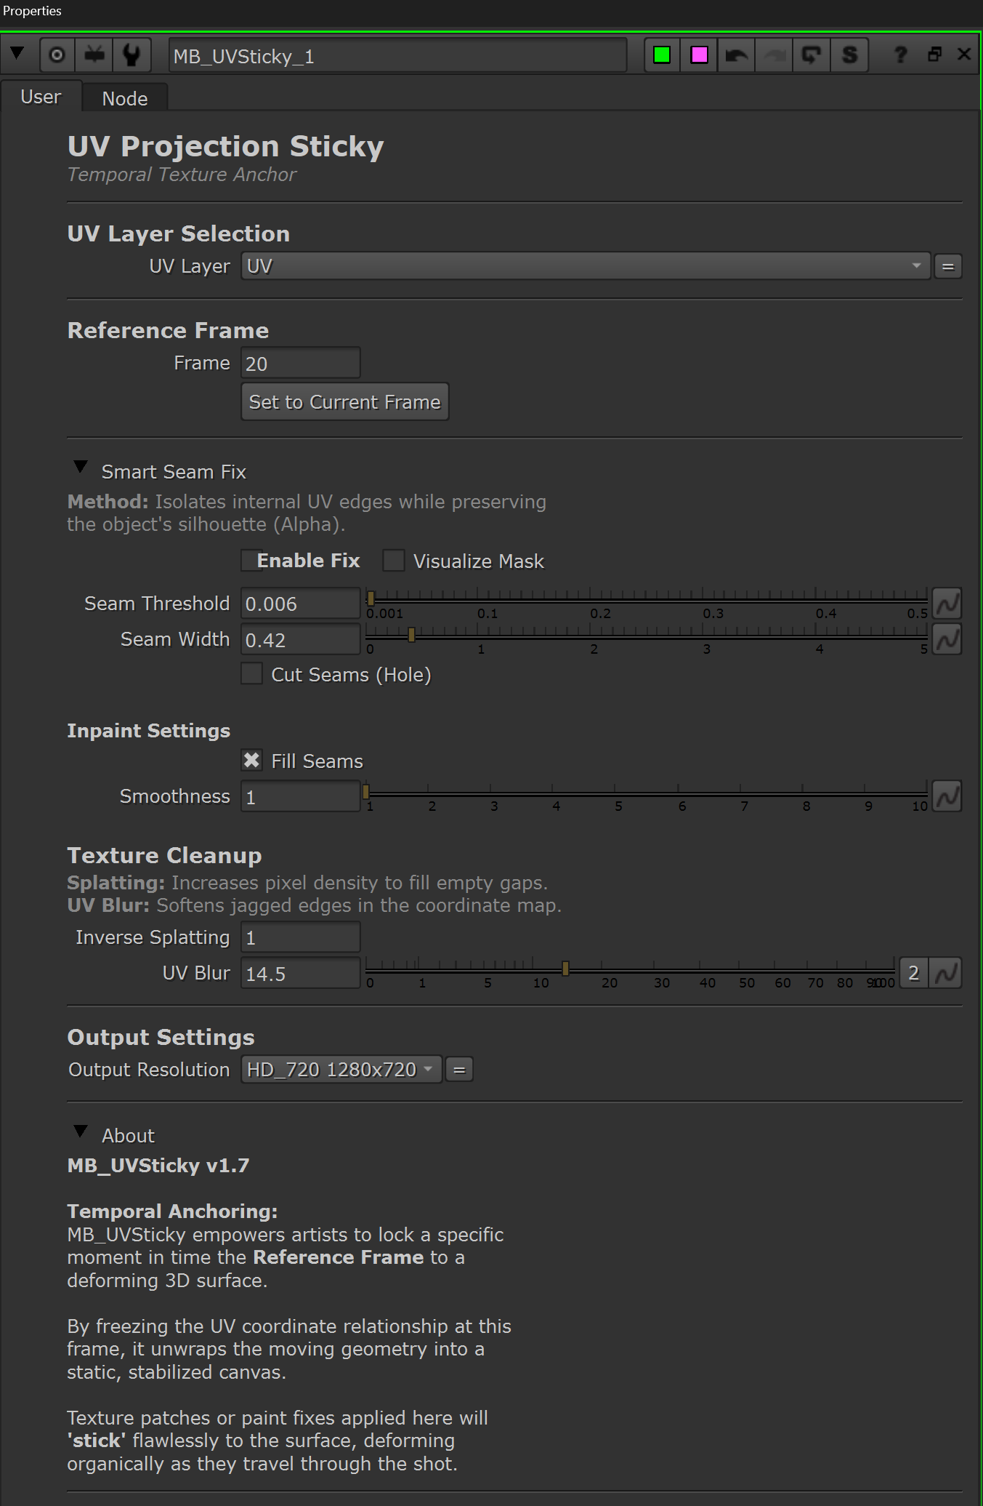The width and height of the screenshot is (983, 1506).
Task: Open the Output Resolution dropdown
Action: [x=341, y=1070]
